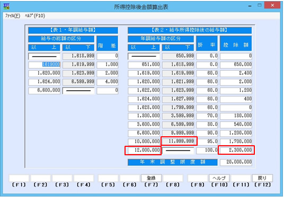The height and width of the screenshot is (197, 284).
Task: Click the 控除額 field showing 180,000
Action: (236, 116)
